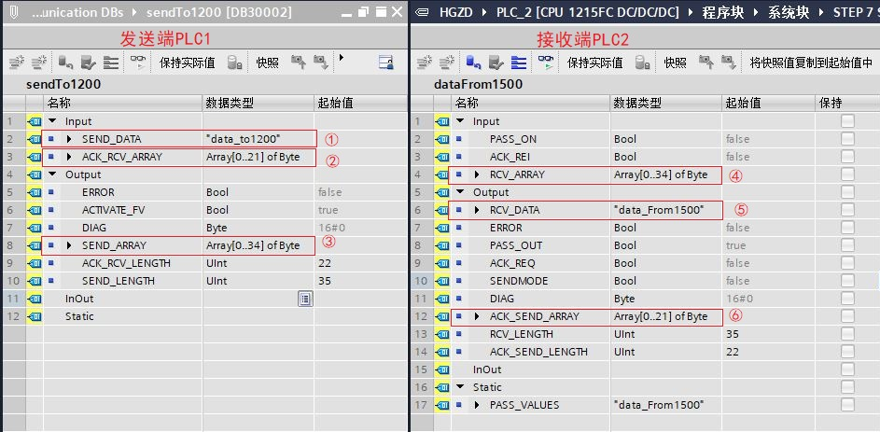Click the window-with-person icon at sendTo1200 toolbar end
The image size is (880, 432).
point(386,63)
